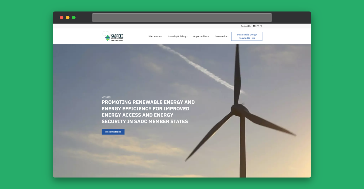Screen dimensions: 364x189
Task: Click the Discover More button
Action: click(x=113, y=132)
